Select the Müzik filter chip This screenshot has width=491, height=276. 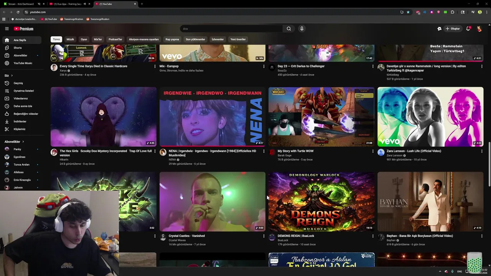pos(70,39)
